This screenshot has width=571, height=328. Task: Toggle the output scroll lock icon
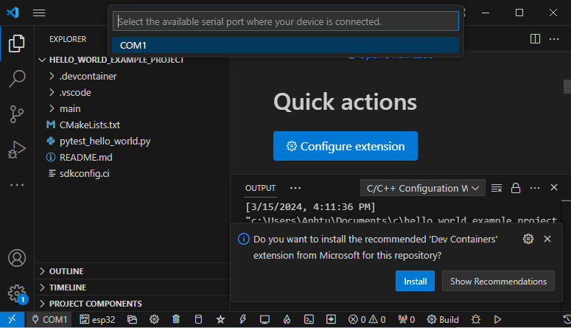pos(516,188)
